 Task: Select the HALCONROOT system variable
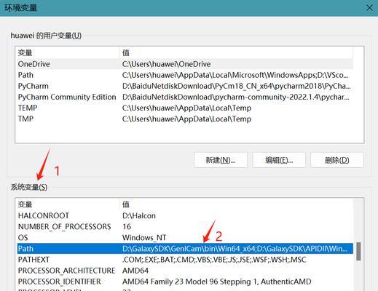pyautogui.click(x=185, y=215)
